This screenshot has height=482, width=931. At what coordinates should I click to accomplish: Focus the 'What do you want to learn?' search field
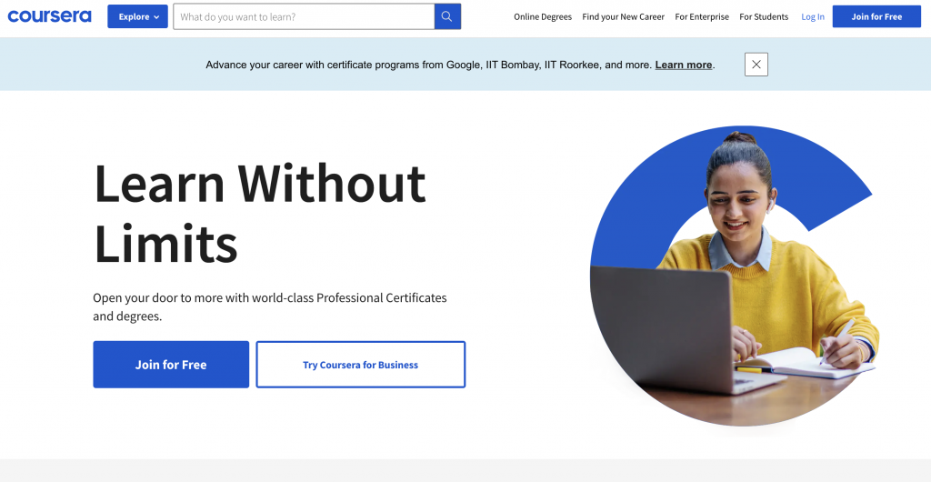coord(304,16)
